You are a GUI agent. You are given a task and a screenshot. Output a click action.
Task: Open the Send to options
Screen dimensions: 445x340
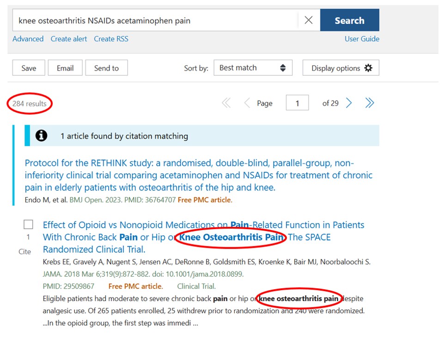point(106,68)
